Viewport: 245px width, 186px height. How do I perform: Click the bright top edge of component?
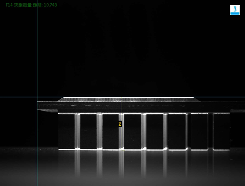(129, 98)
